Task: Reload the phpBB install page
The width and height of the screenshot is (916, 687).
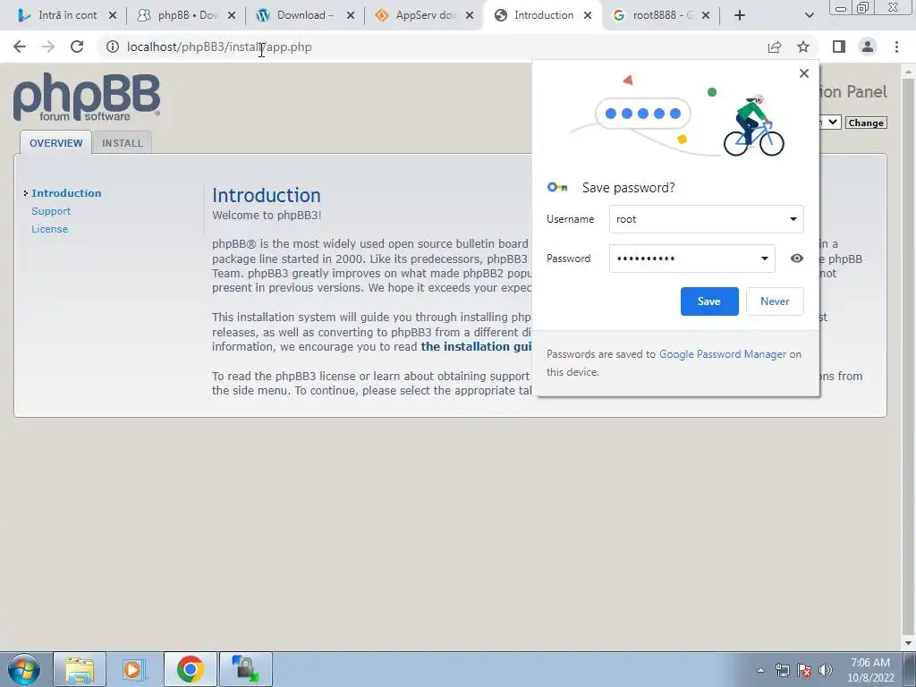Action: (x=77, y=47)
